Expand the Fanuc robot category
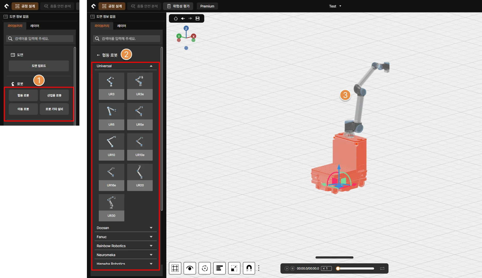 pos(126,237)
